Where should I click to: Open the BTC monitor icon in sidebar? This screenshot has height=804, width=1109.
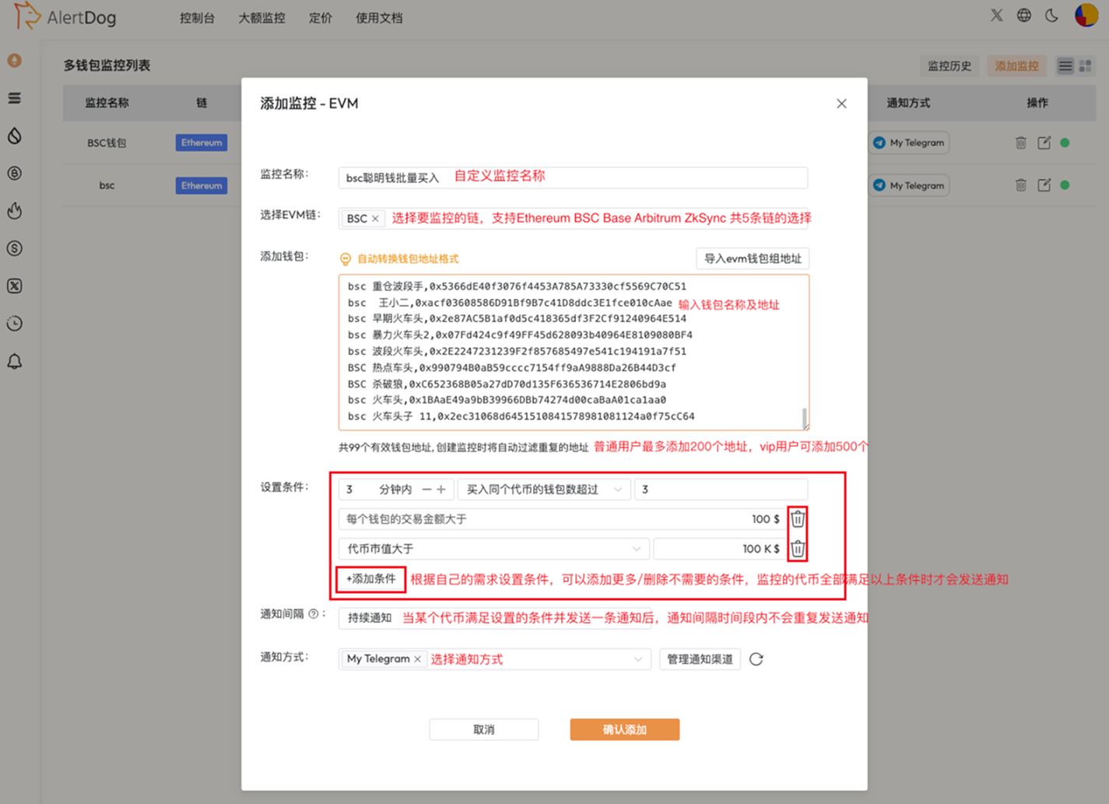click(x=14, y=174)
